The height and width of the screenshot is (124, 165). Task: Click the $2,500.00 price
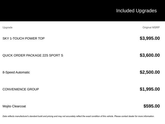(150, 72)
